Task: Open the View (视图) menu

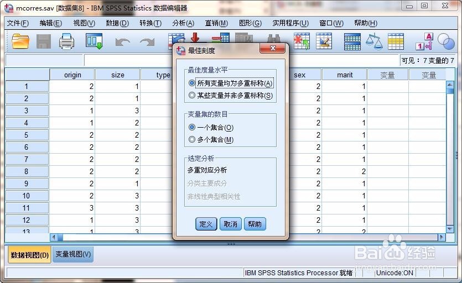Action: point(84,23)
